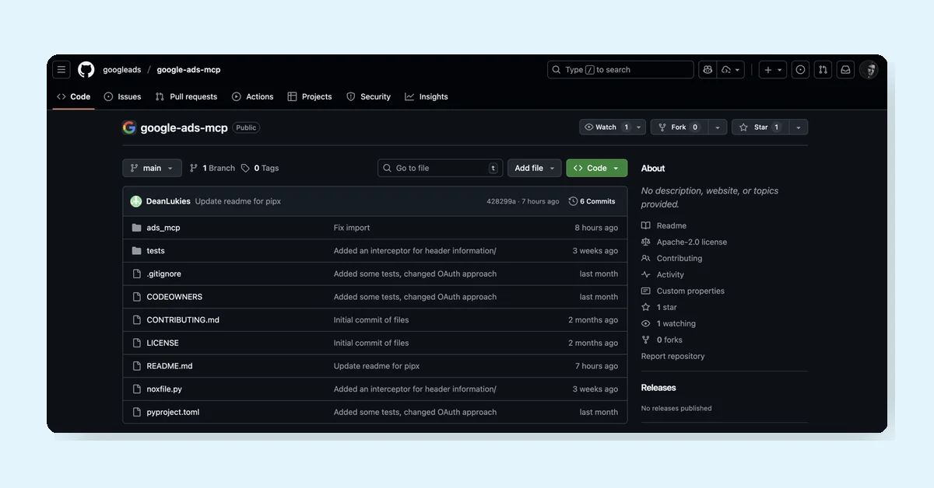View the 1 Branch link
Viewport: 934px width, 488px height.
tap(212, 169)
